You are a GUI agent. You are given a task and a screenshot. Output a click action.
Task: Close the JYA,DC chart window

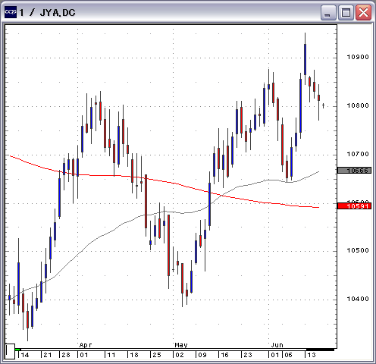point(364,13)
